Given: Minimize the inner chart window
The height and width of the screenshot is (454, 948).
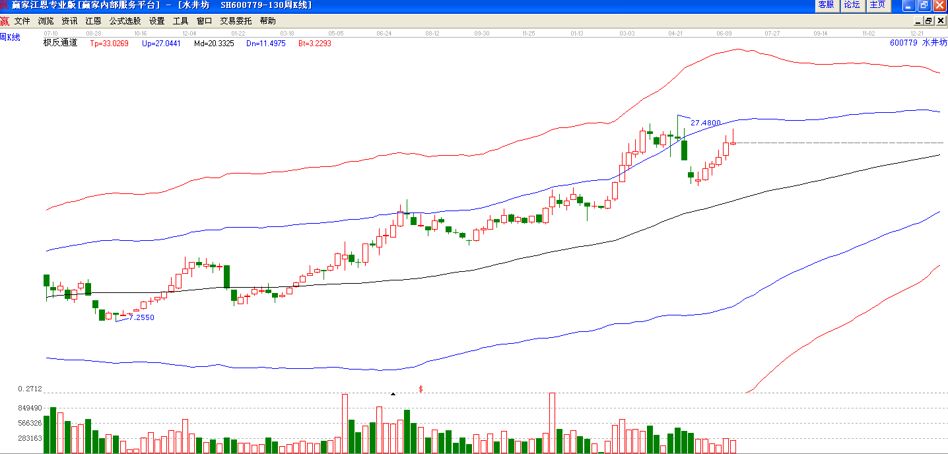Looking at the screenshot, I should click(x=918, y=21).
